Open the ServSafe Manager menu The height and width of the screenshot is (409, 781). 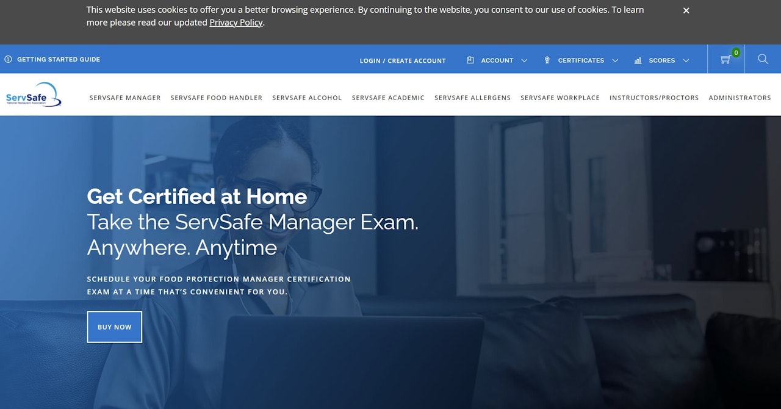click(x=125, y=98)
